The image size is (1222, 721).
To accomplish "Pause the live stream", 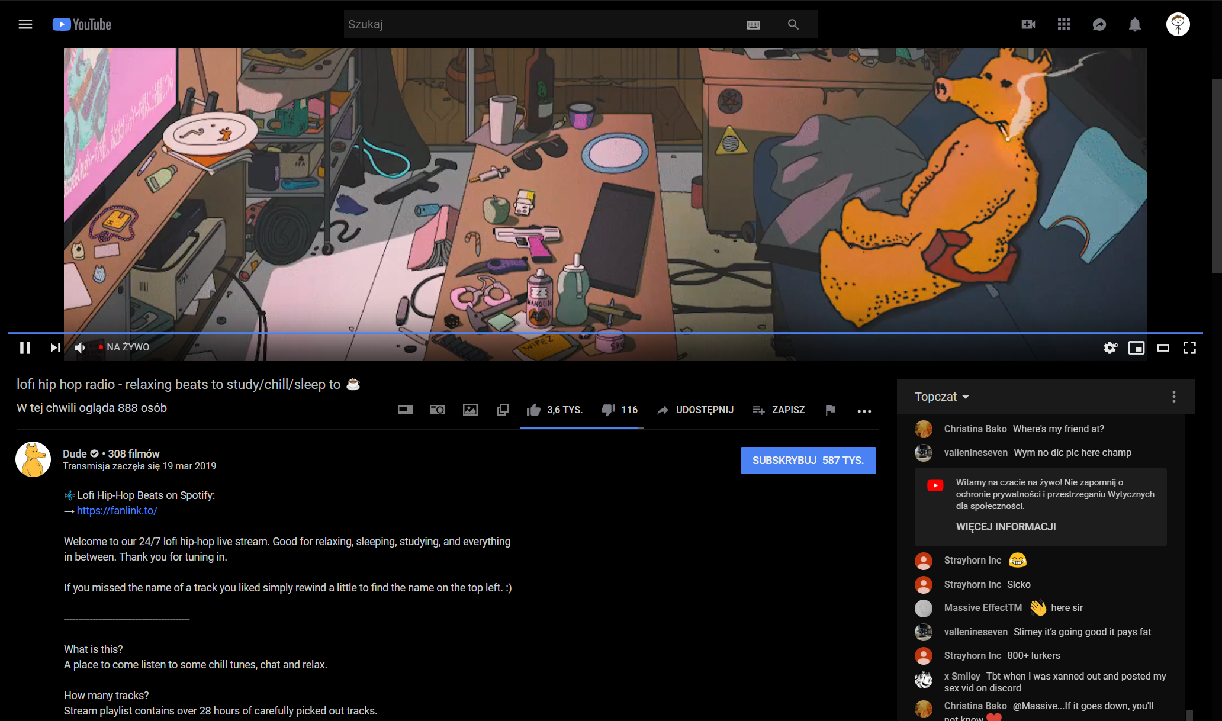I will [25, 347].
